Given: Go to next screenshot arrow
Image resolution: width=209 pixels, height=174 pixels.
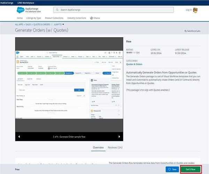Looking at the screenshot, I should pyautogui.click(x=119, y=137).
